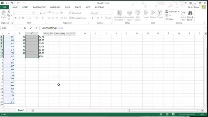Toggle Wrap Text
Screen dimensions: 208x117
pyautogui.click(x=75, y=13)
